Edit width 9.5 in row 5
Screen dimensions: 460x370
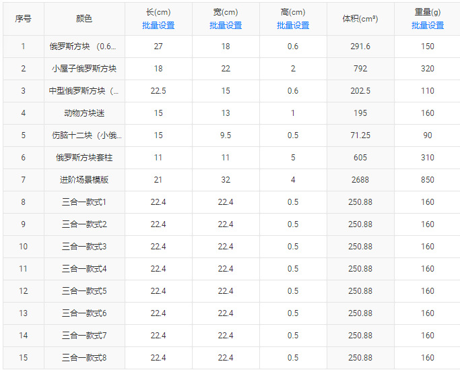click(226, 135)
